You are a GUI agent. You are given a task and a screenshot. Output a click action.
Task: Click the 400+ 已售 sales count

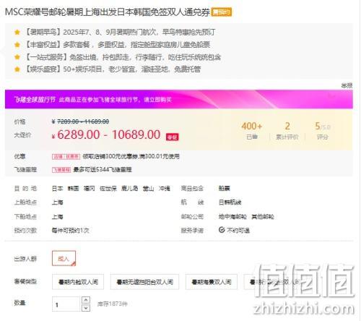[252, 131]
